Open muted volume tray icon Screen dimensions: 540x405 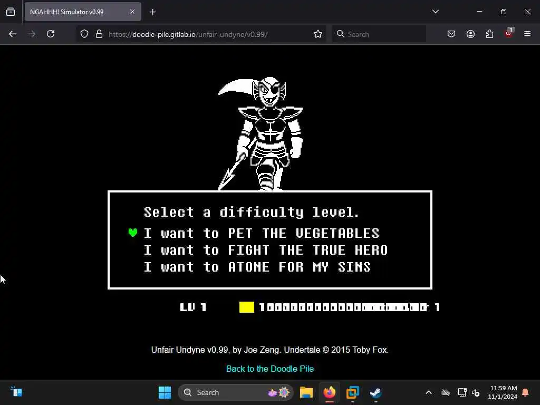(x=476, y=392)
